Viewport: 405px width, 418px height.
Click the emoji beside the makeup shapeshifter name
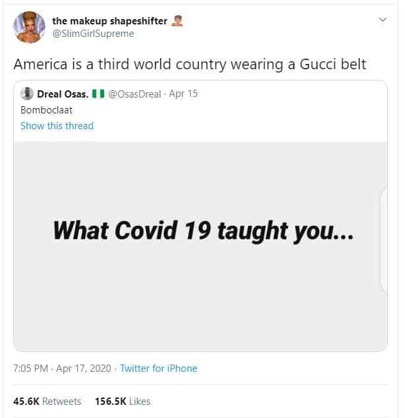(x=176, y=21)
